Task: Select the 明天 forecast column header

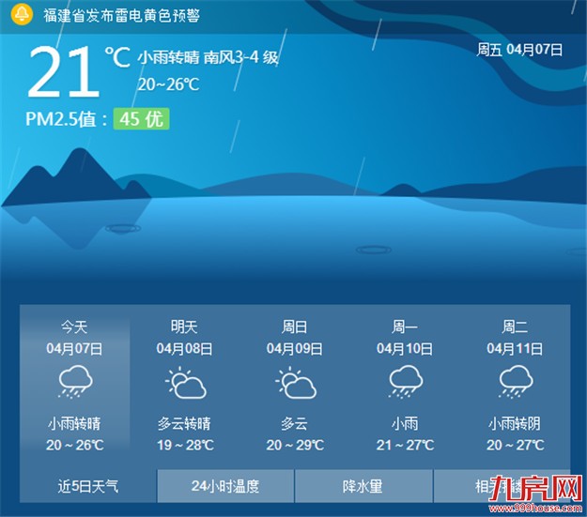Action: point(184,327)
